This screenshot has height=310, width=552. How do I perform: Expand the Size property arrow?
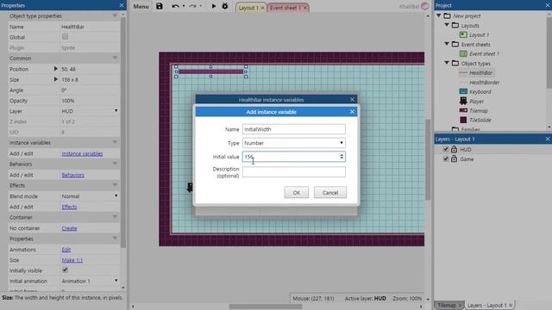coord(55,79)
